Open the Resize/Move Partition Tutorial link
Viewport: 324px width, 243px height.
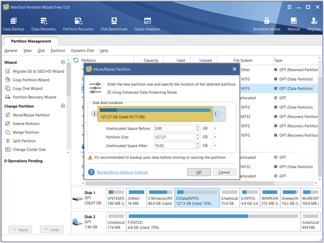tap(122, 172)
